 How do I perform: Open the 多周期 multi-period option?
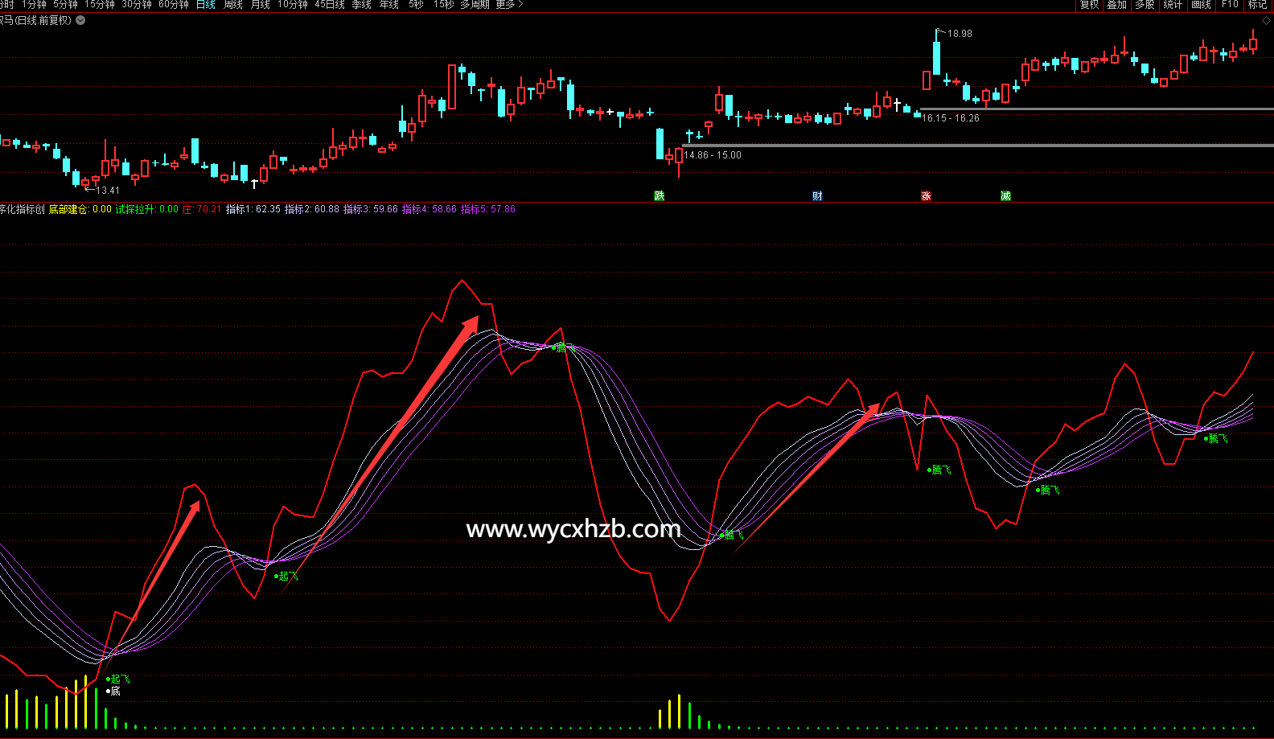tap(475, 5)
